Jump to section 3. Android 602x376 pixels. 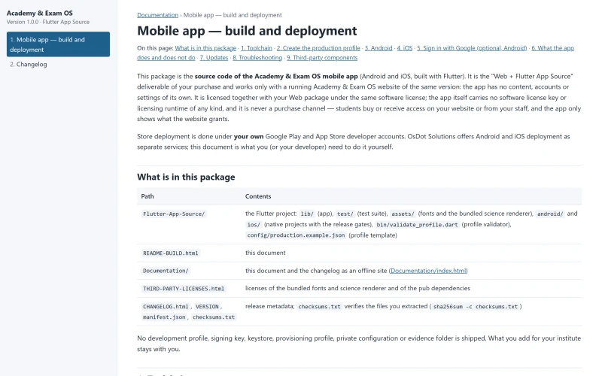point(379,48)
